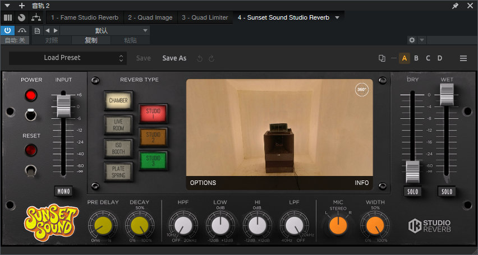Pin the plugin window

tap(455, 6)
